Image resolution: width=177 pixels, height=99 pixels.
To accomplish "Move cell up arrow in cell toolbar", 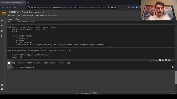I will (150, 61).
